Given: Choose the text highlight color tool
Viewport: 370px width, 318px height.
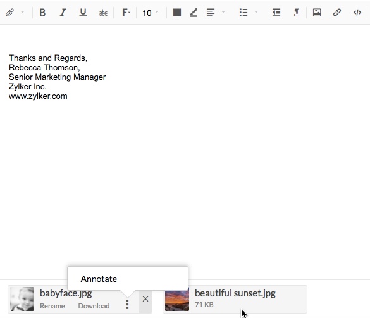Looking at the screenshot, I should point(194,13).
